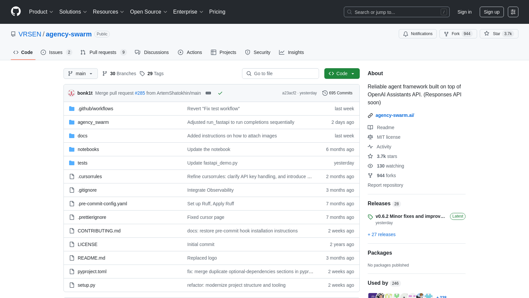View the 29 Tags
Viewport: 529px width, 298px height.
pyautogui.click(x=152, y=74)
